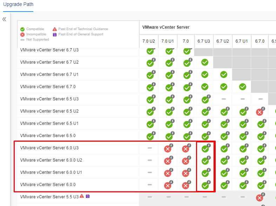This screenshot has height=206, width=276.
Task: Click the compatible checkmark for 6.5 U2 to 6.7 U2
Action: [224, 112]
